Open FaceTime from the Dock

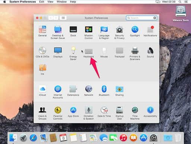click(x=113, y=138)
